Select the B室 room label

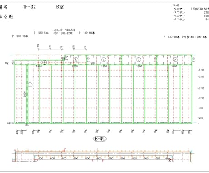(x=60, y=7)
